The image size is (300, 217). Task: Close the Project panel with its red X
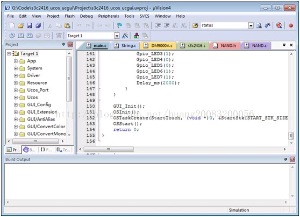(70, 45)
